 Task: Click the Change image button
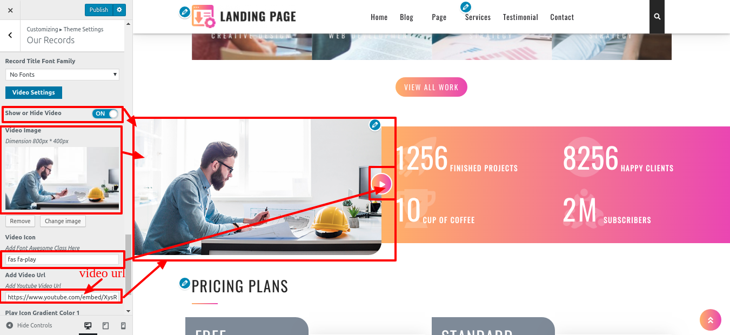click(x=63, y=221)
